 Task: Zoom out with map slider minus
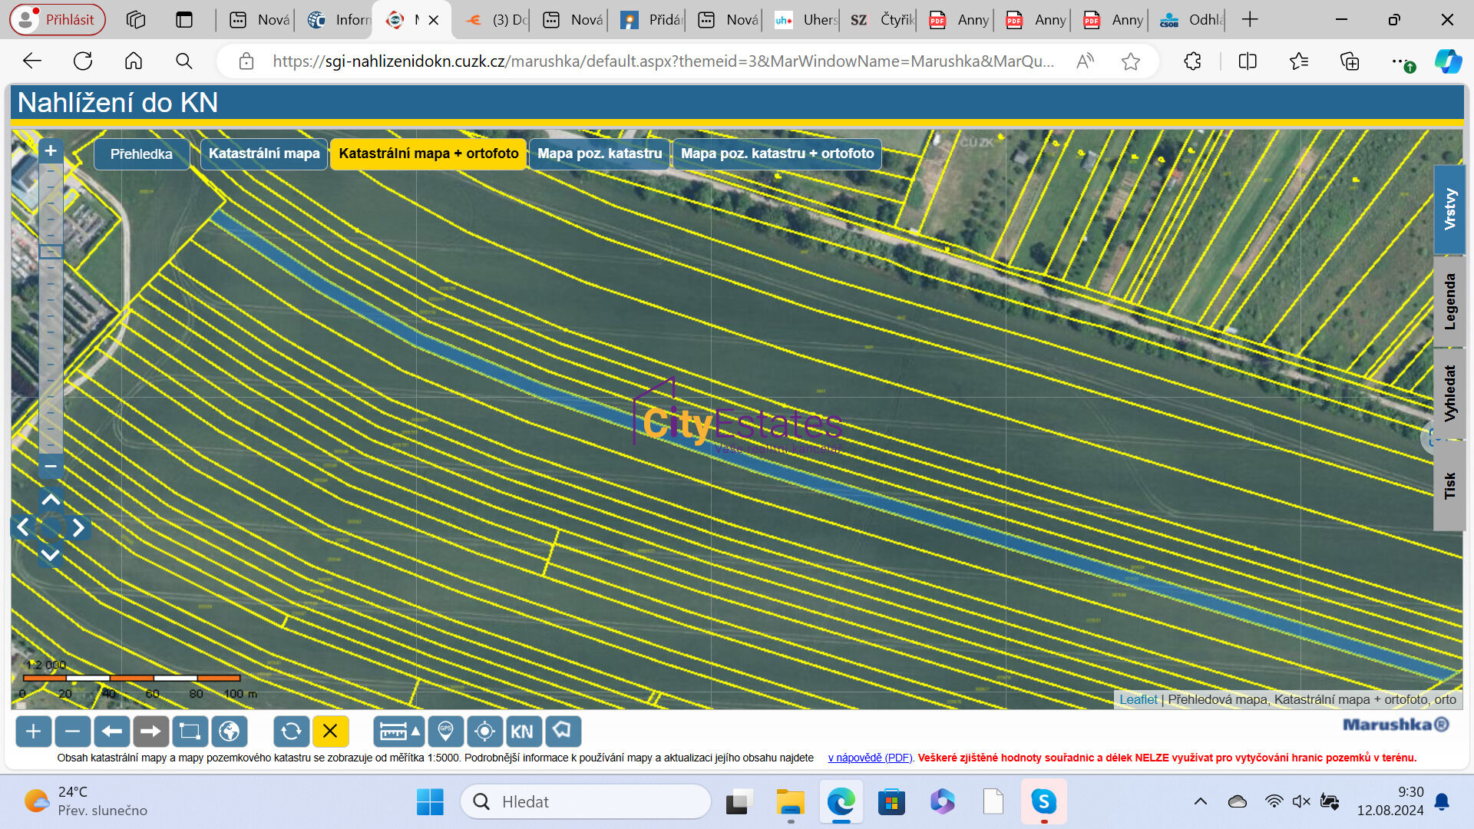tap(51, 466)
